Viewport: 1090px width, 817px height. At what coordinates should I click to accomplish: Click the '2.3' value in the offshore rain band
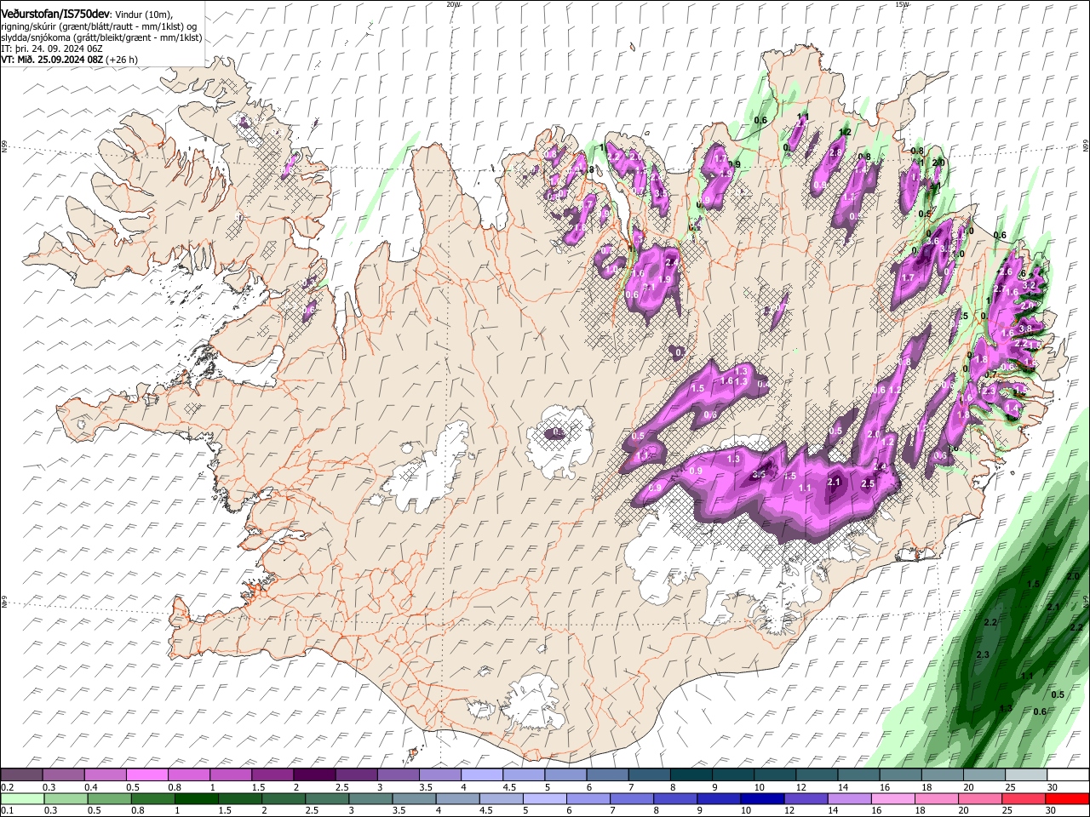[x=983, y=654]
